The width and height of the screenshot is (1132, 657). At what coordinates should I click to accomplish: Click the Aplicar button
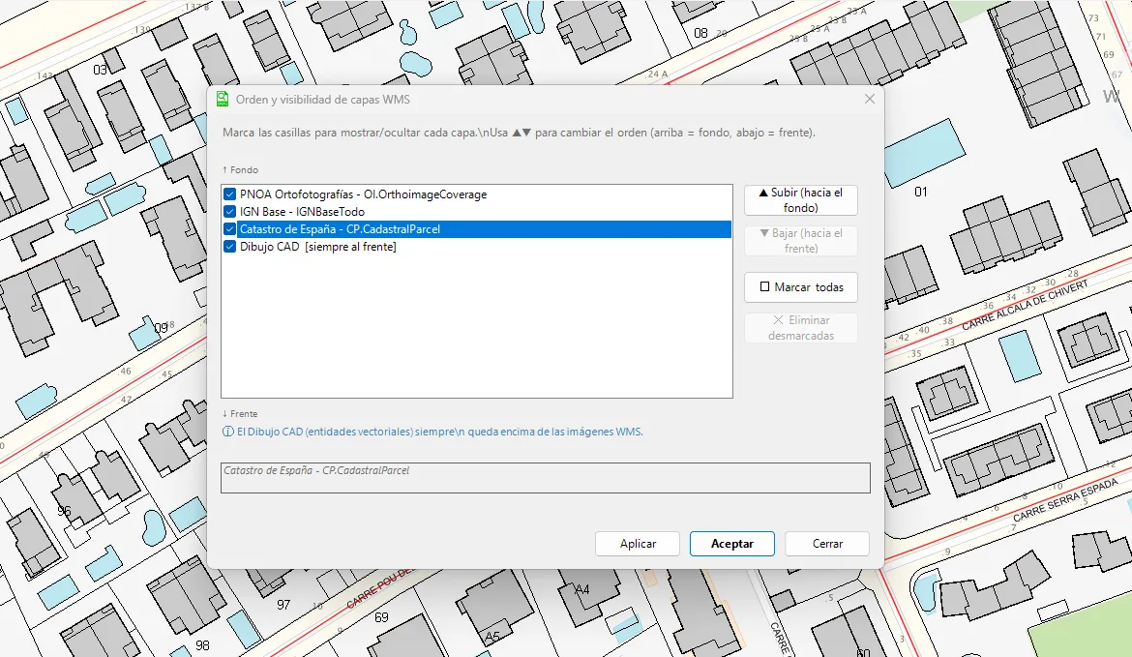(638, 544)
